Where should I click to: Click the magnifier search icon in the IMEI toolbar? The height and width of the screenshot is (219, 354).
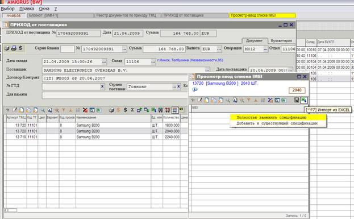[228, 100]
